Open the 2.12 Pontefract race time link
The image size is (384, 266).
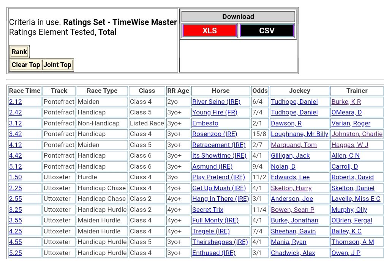[x=16, y=102]
